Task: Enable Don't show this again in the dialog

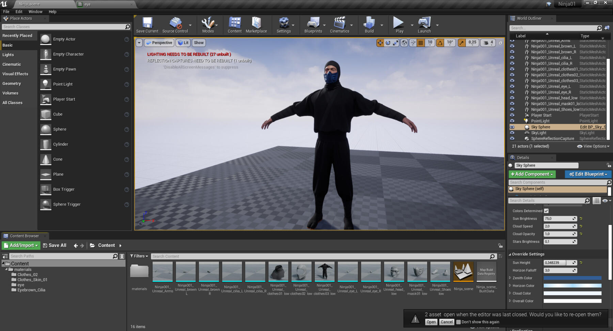Action: coord(458,322)
